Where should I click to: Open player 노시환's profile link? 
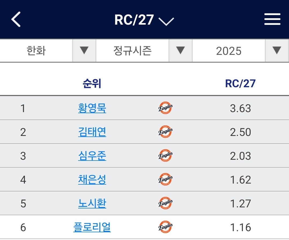pyautogui.click(x=92, y=203)
